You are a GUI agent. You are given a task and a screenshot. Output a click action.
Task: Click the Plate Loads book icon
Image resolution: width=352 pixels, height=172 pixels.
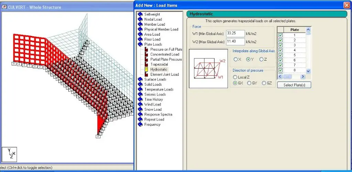click(x=140, y=44)
